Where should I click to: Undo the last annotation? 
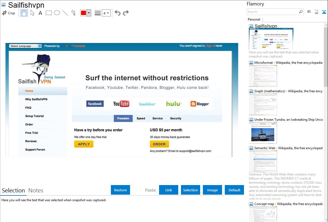coord(117,13)
